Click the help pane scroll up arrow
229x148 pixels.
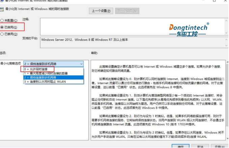click(228, 62)
